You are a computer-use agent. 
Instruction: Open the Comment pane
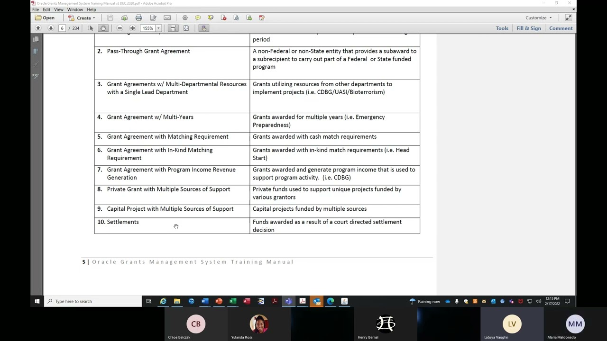click(x=561, y=28)
